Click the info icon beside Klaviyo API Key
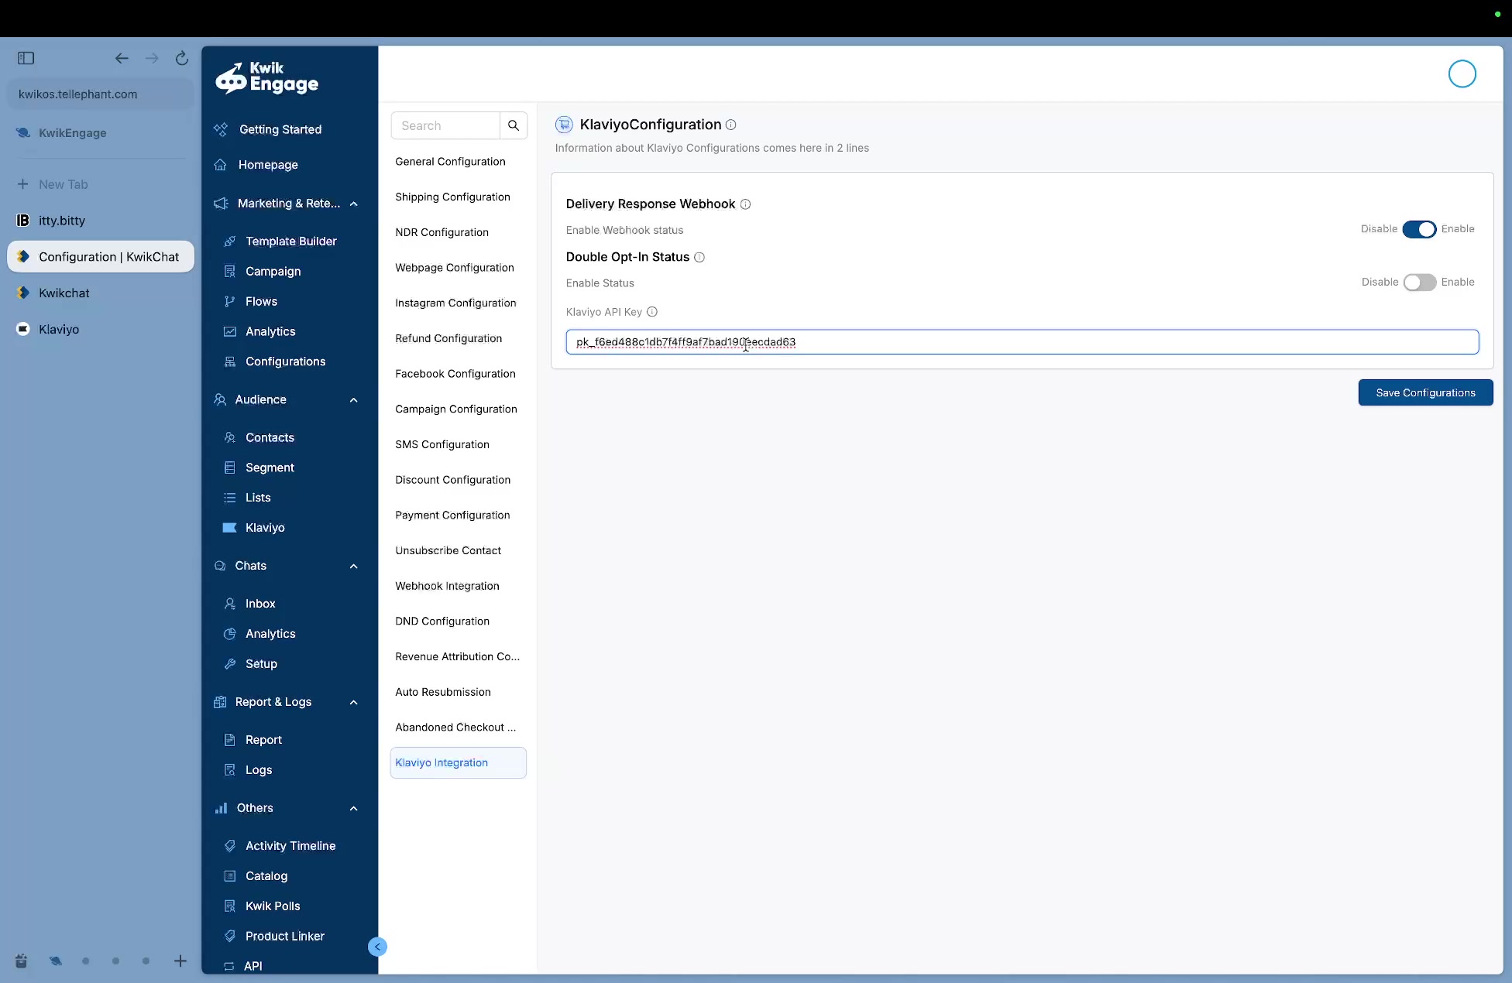1512x983 pixels. [x=652, y=312]
